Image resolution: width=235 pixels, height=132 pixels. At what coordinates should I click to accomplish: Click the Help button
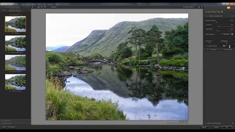[x=4, y=127]
